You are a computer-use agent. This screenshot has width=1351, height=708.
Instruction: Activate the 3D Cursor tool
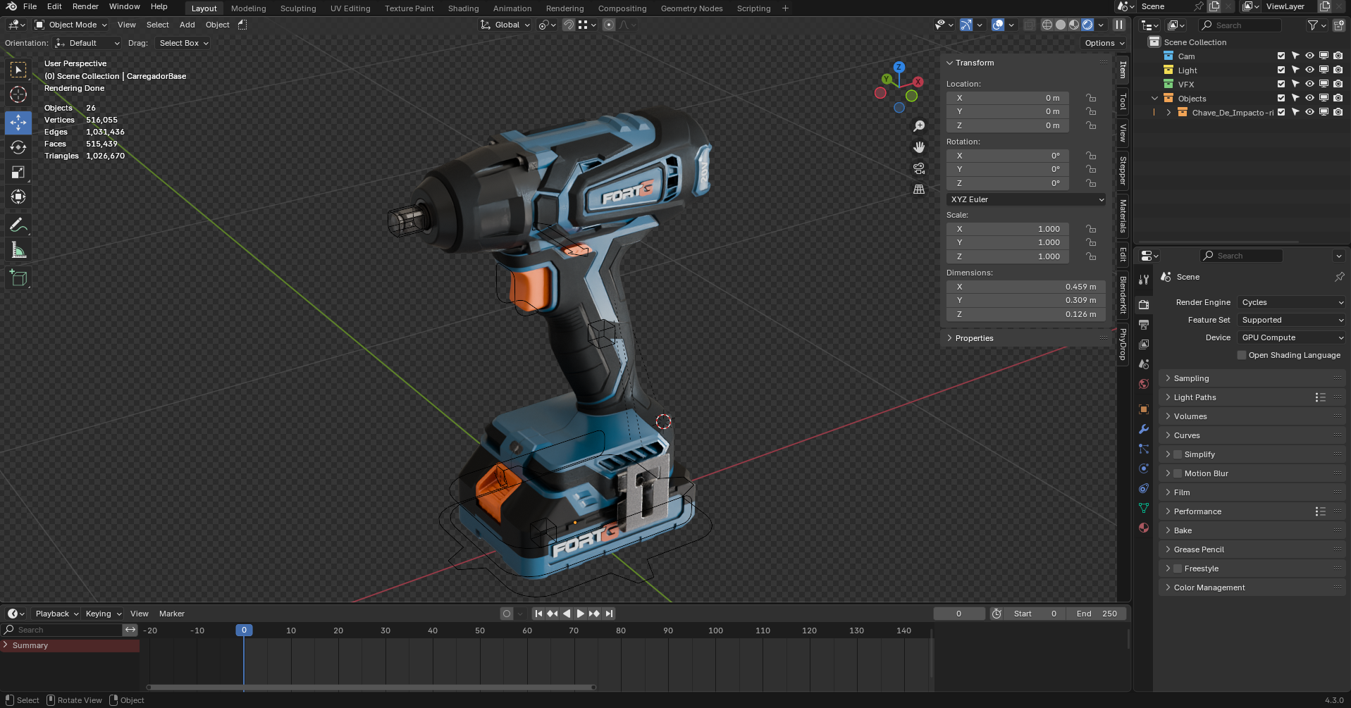[18, 94]
